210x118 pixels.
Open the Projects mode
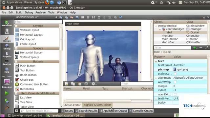[7, 55]
